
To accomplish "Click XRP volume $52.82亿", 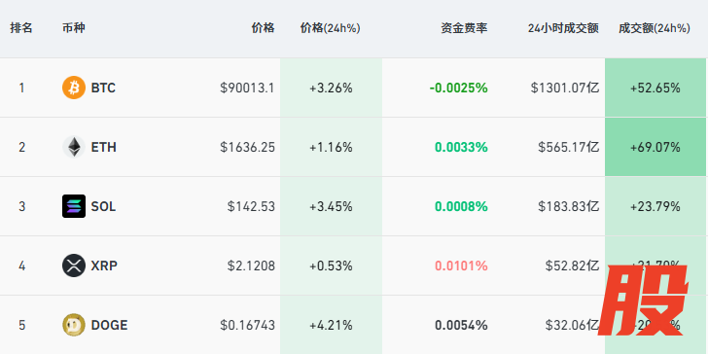I will (x=572, y=265).
